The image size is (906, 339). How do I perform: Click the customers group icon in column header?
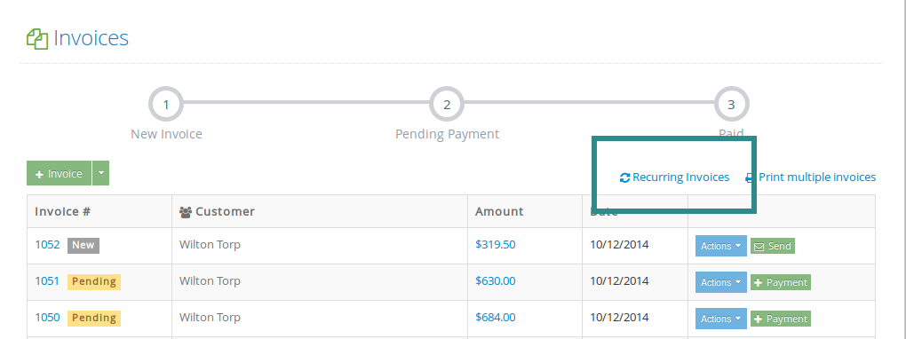pos(186,212)
